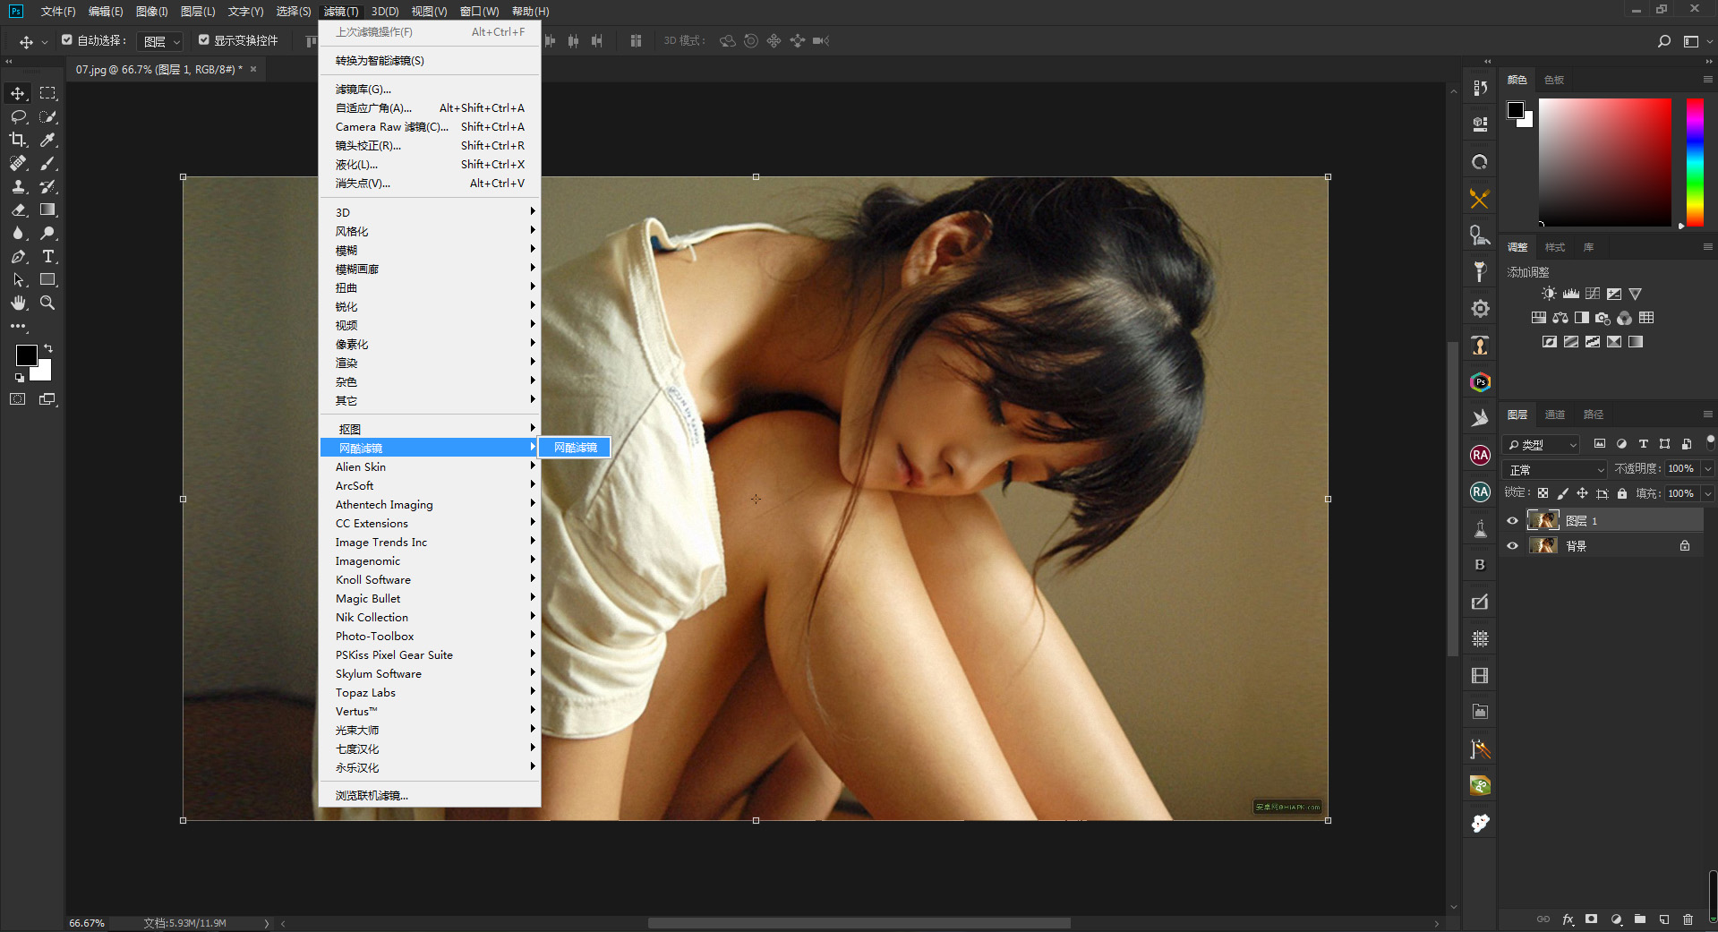This screenshot has width=1718, height=932.
Task: Select the Hand tool
Action: 18,303
